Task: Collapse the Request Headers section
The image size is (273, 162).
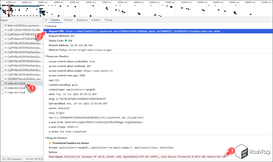Action: click(45, 138)
